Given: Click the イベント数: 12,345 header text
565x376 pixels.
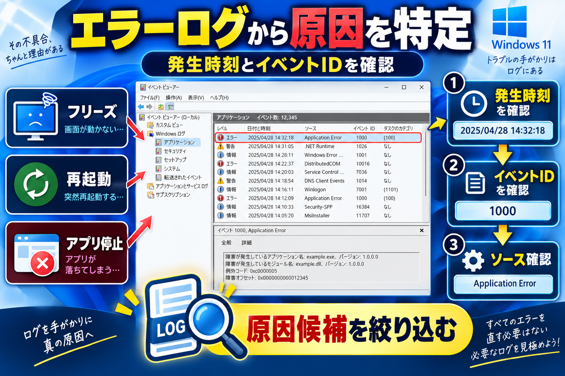Looking at the screenshot, I should [x=277, y=117].
